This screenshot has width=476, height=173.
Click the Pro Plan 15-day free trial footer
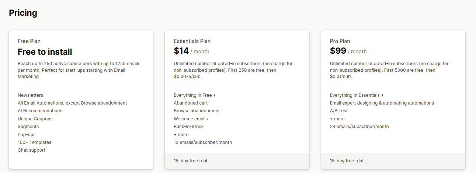click(x=347, y=161)
